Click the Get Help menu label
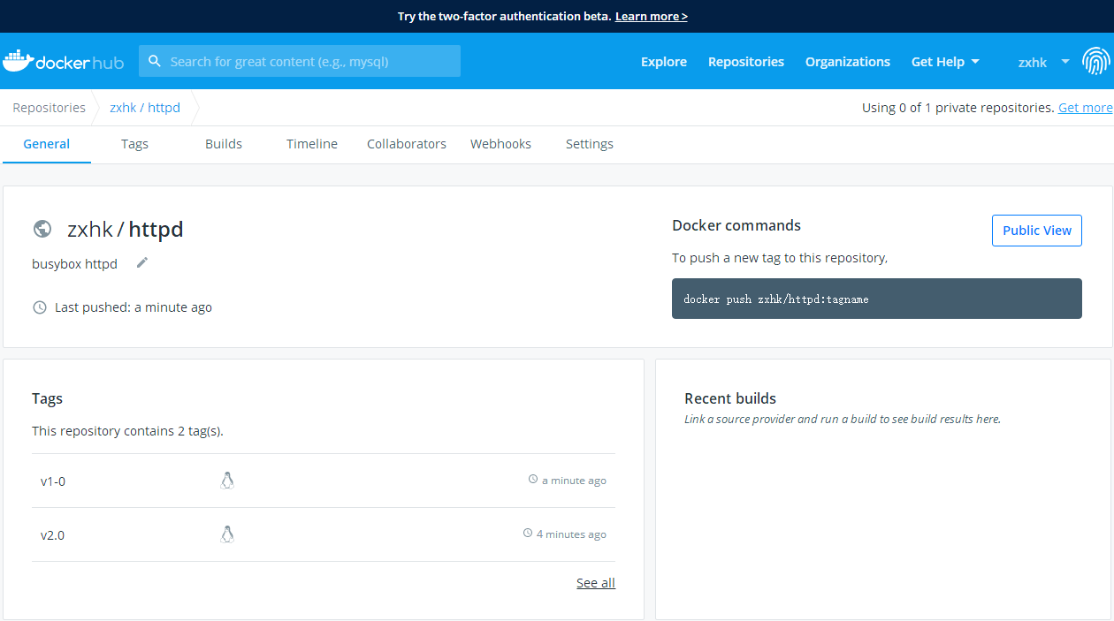1114x621 pixels. (938, 62)
